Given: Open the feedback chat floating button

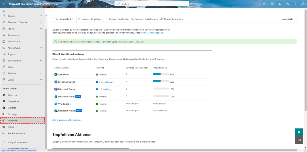Looking at the screenshot, I should (x=299, y=140).
